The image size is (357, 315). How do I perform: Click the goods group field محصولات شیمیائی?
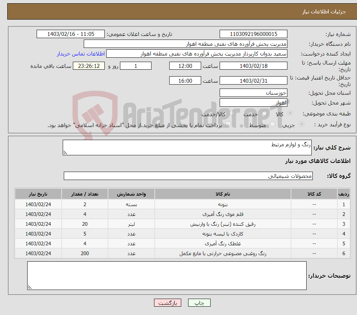tap(188, 176)
